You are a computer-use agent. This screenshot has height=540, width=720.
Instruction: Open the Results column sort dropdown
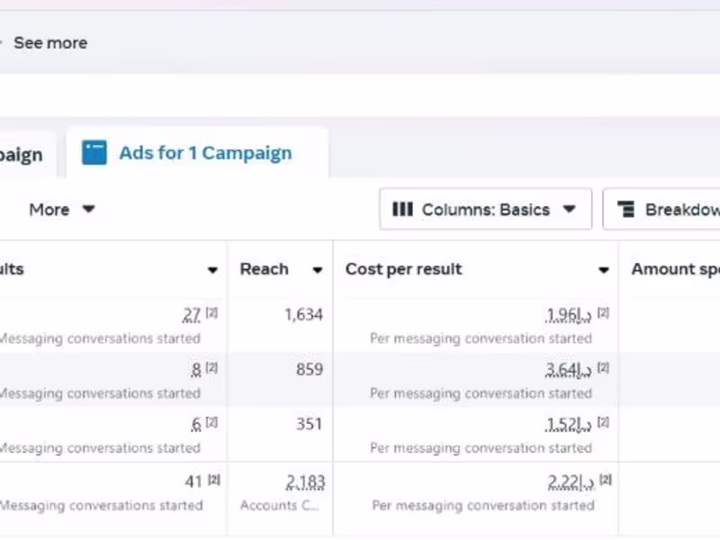(212, 269)
